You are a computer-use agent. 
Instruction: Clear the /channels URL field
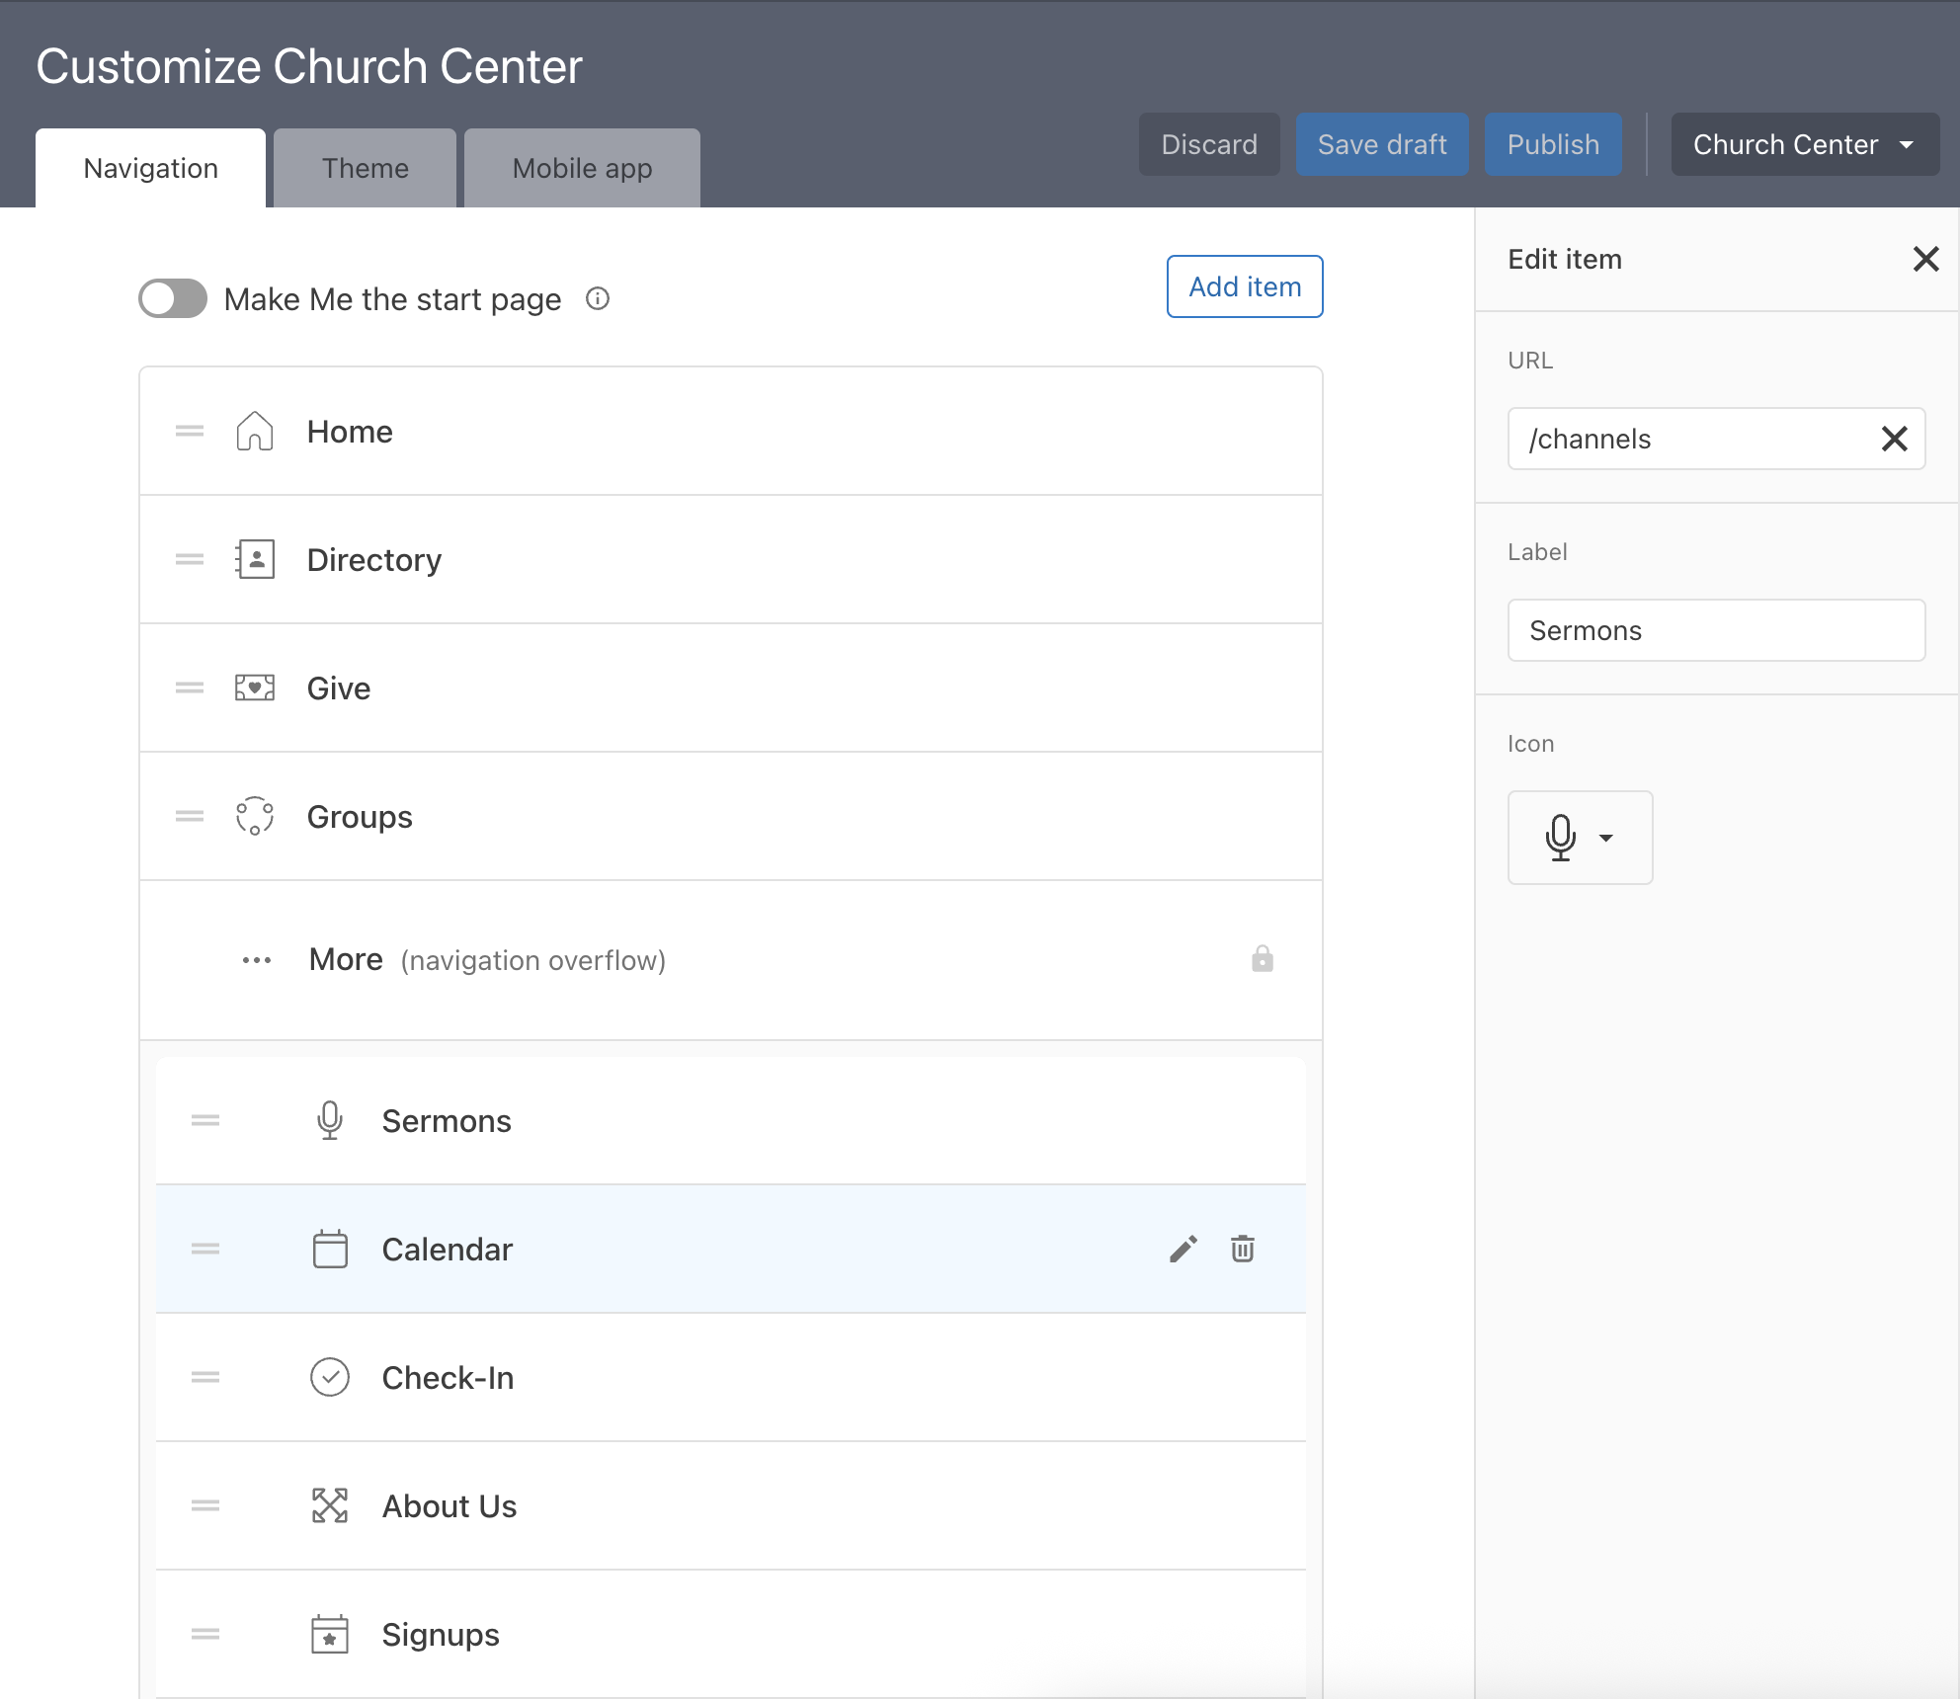[1894, 439]
